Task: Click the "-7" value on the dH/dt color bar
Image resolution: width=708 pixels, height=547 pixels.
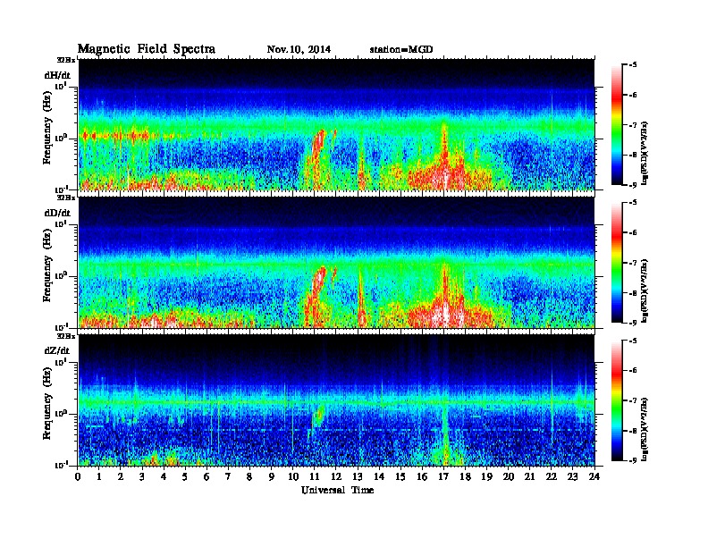Action: click(x=633, y=125)
